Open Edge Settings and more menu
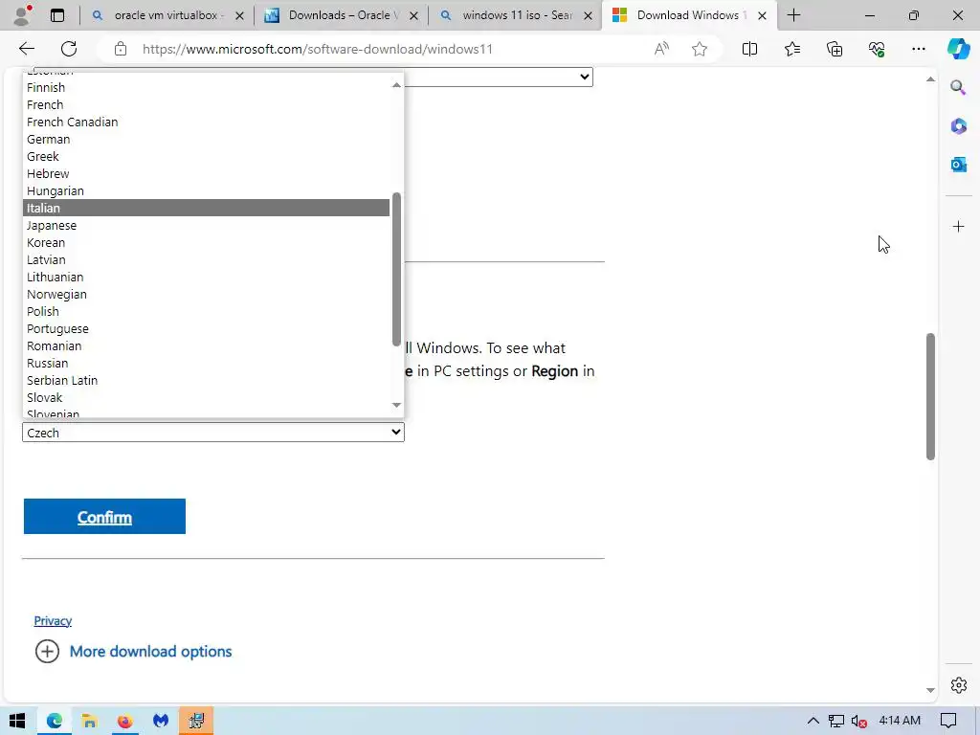Viewport: 980px width, 735px height. pos(918,49)
